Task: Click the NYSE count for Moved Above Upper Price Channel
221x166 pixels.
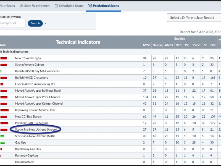Action: (146, 97)
